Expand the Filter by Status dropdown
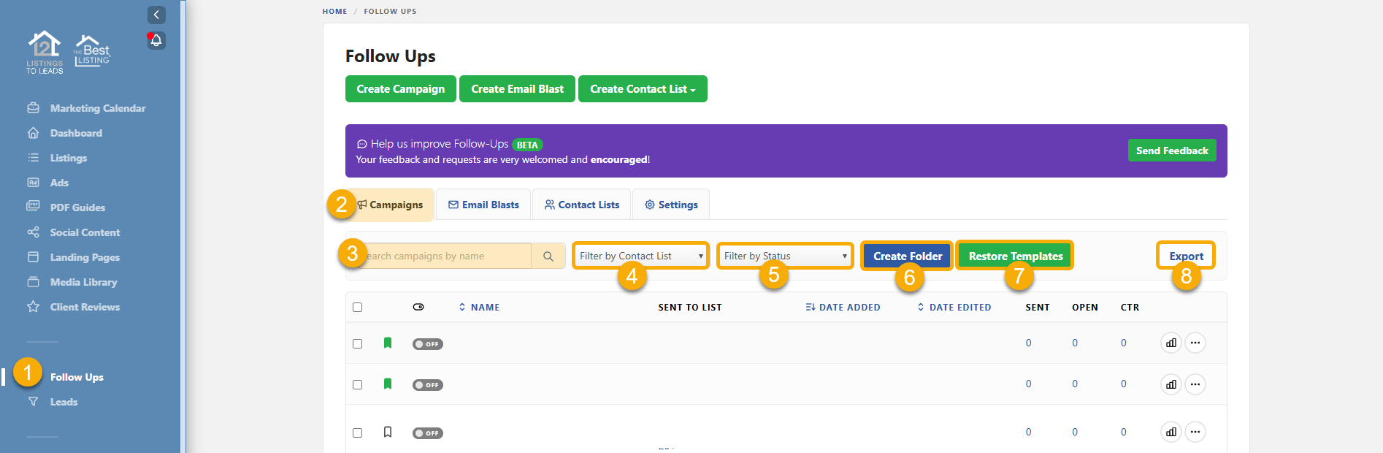Image resolution: width=1383 pixels, height=453 pixels. 785,256
